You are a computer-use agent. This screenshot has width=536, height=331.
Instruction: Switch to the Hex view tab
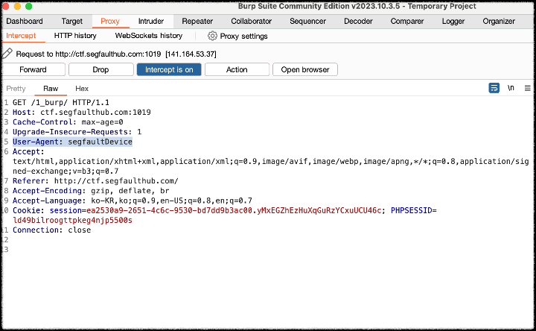click(x=82, y=88)
